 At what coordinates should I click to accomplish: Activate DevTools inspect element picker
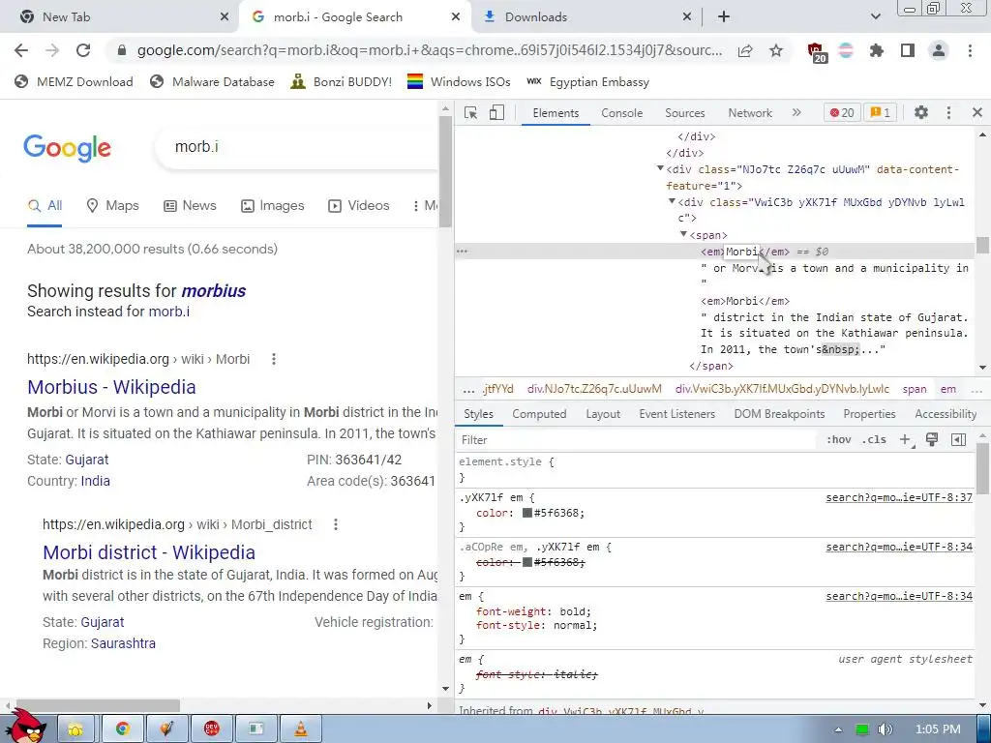(x=471, y=112)
